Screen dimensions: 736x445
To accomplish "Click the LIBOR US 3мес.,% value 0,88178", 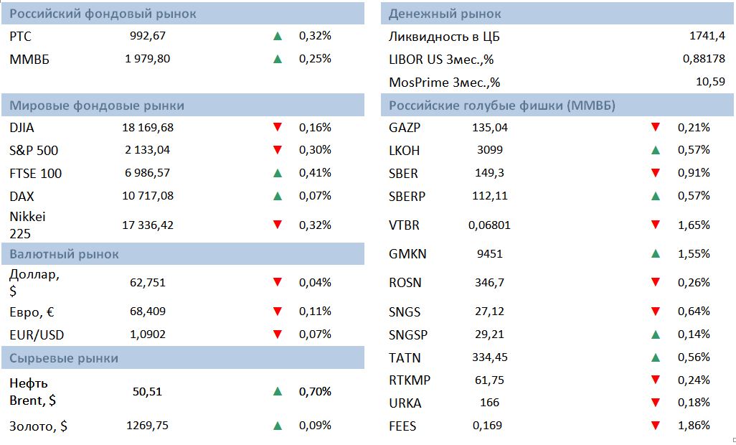I will 704,59.
